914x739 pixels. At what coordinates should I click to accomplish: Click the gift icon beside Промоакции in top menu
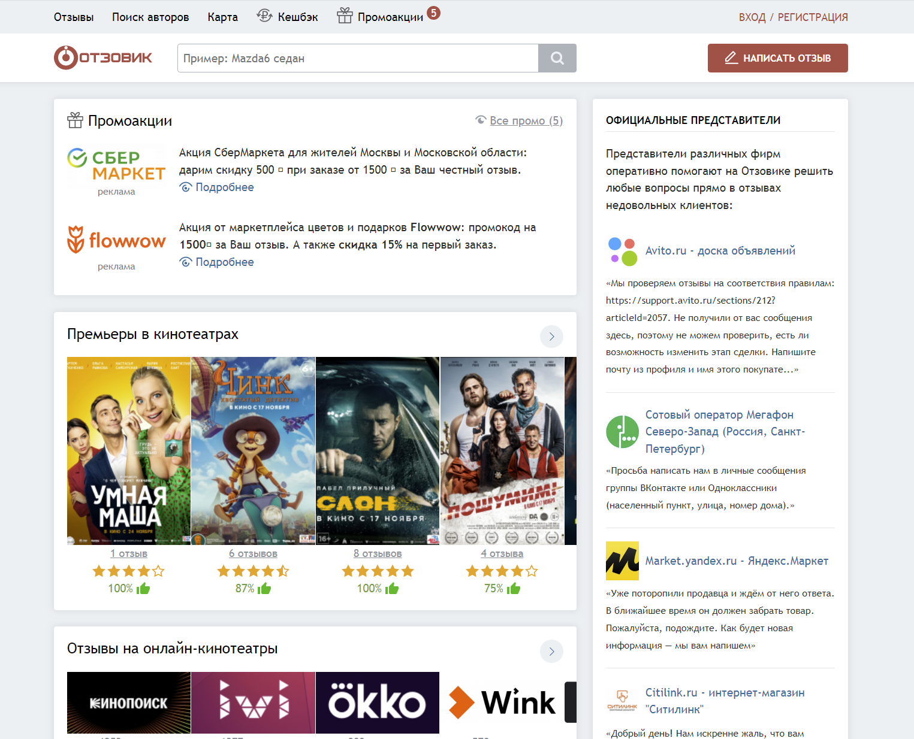point(345,16)
